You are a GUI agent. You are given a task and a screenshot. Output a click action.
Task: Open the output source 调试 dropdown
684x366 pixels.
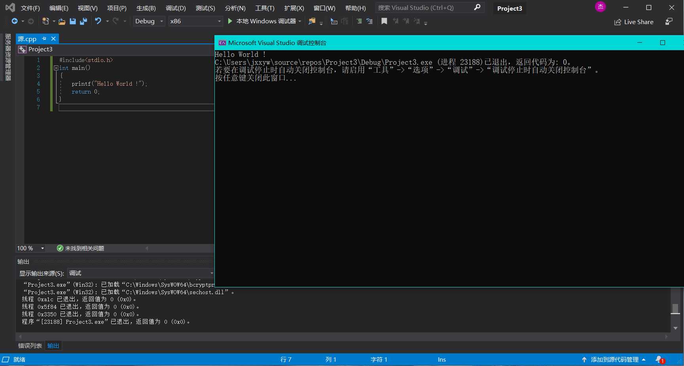click(x=140, y=273)
